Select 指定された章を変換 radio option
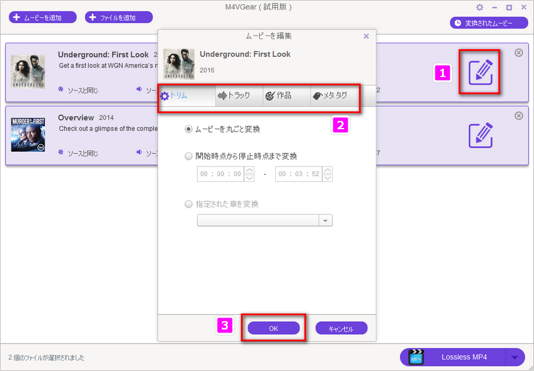Image resolution: width=534 pixels, height=371 pixels. (188, 204)
